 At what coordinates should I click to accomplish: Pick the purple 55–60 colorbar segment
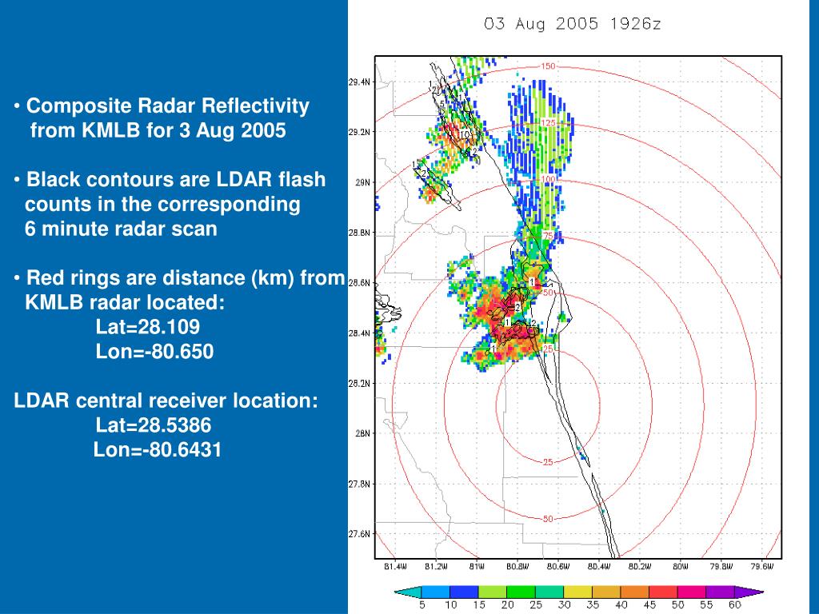[721, 592]
